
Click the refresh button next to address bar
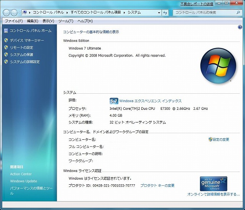pyautogui.click(x=165, y=13)
